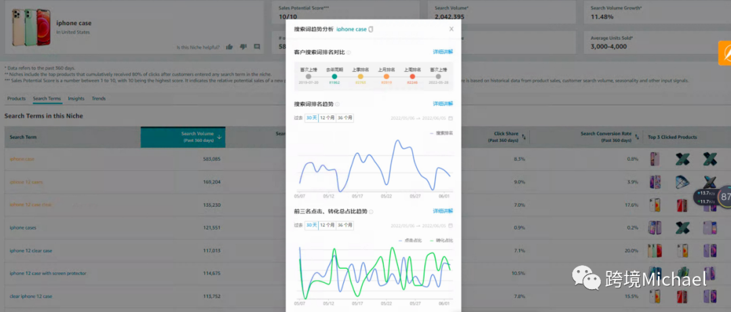Sort by Search Conversion Rate column arrows
Viewport: 731px width, 312px height.
coord(636,137)
